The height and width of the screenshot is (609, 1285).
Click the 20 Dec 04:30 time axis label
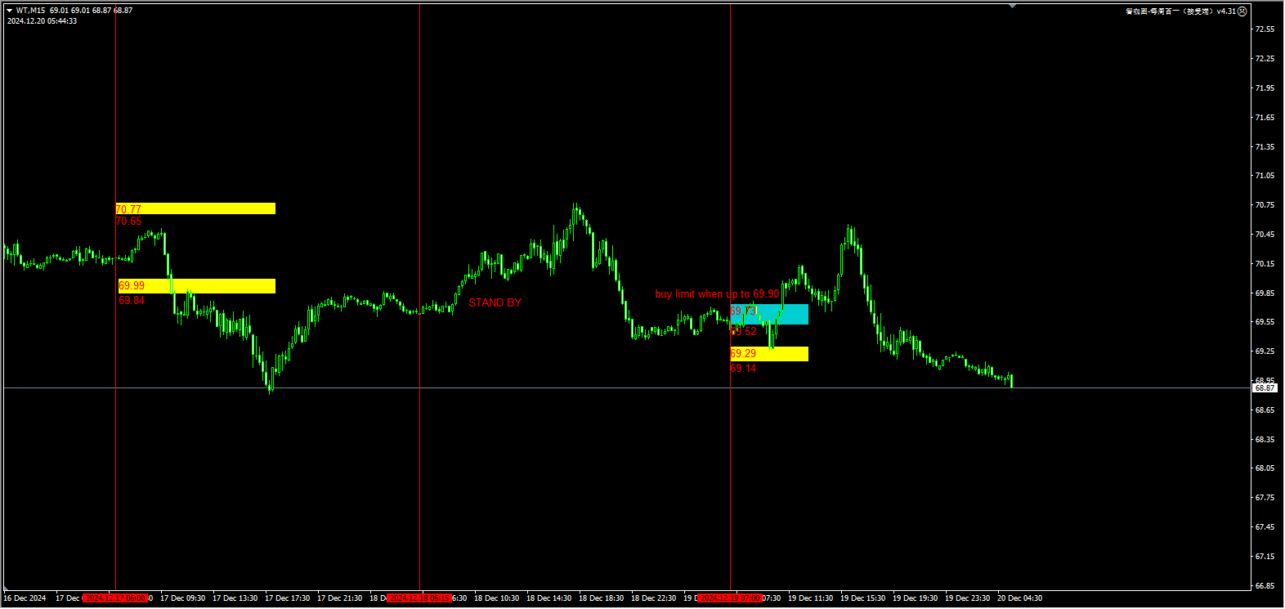pos(1019,598)
